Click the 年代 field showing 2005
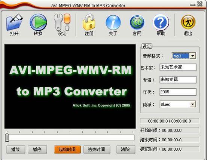Screen dimensions: 207x160 coord(178,92)
